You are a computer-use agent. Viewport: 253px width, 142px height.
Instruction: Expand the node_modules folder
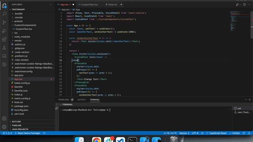pos(22,37)
